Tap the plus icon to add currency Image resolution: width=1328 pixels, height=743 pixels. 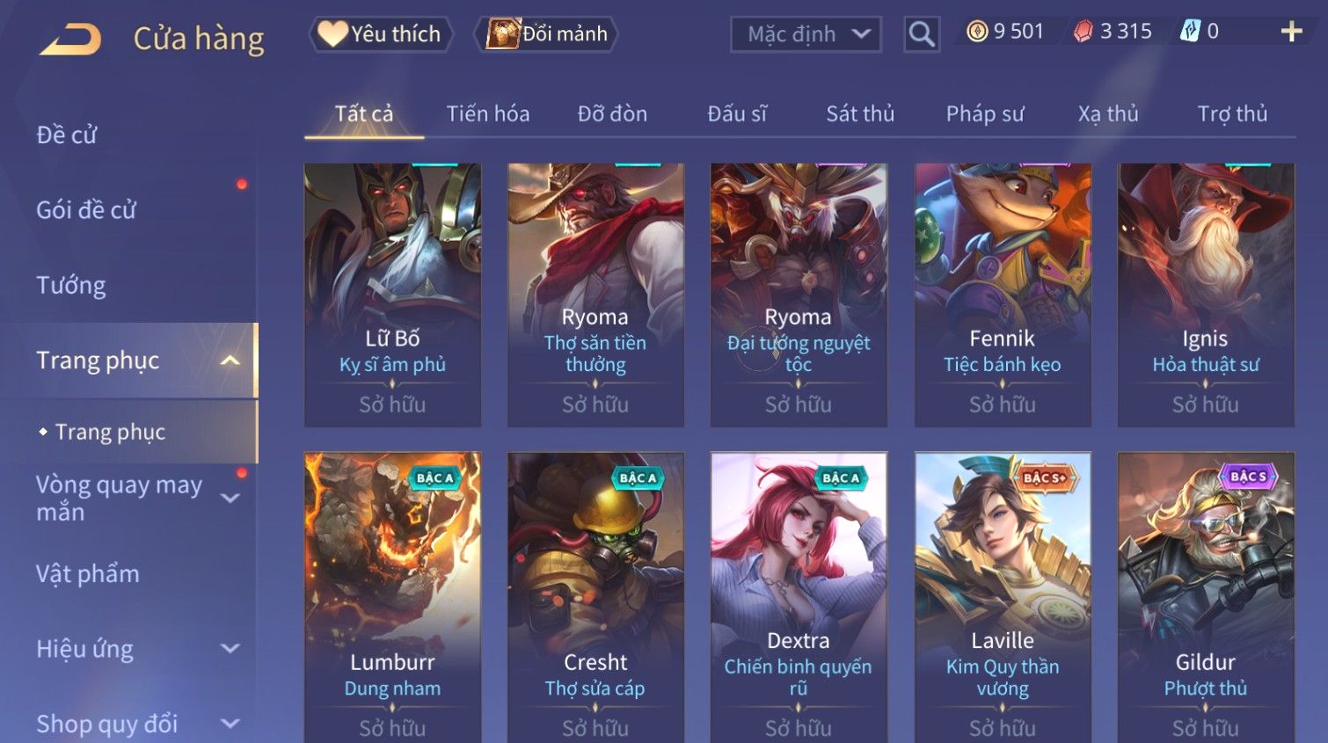(x=1291, y=32)
